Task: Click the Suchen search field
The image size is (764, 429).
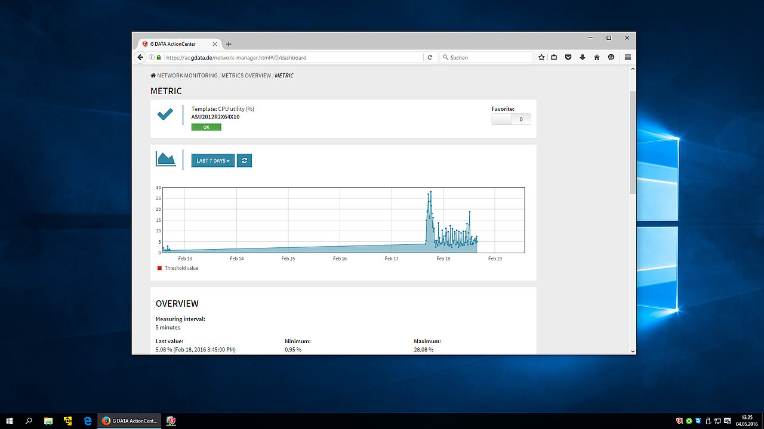Action: pos(486,58)
